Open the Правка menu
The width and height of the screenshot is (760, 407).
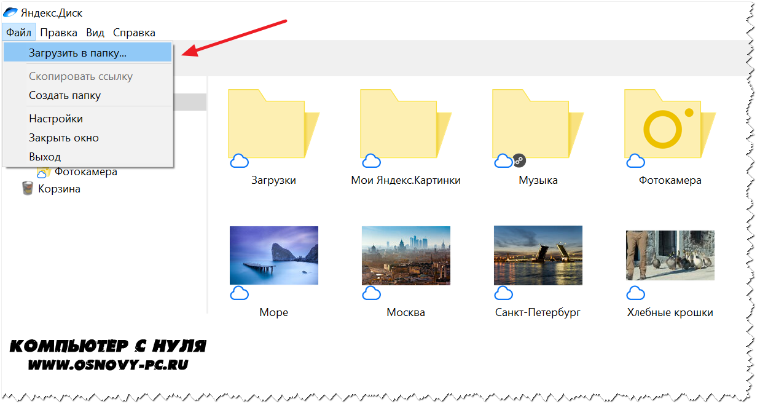point(58,33)
